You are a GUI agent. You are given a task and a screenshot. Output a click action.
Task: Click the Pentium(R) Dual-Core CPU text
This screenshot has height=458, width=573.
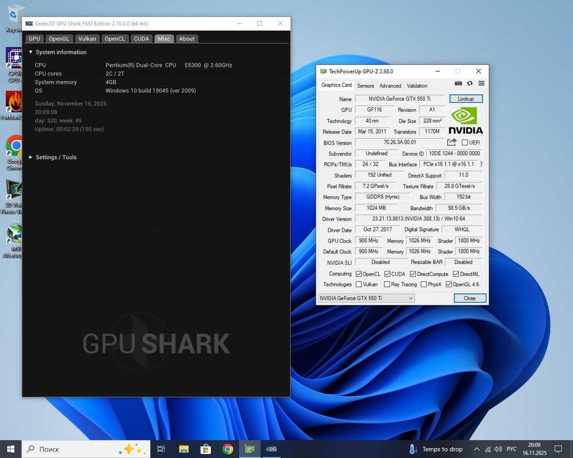168,65
